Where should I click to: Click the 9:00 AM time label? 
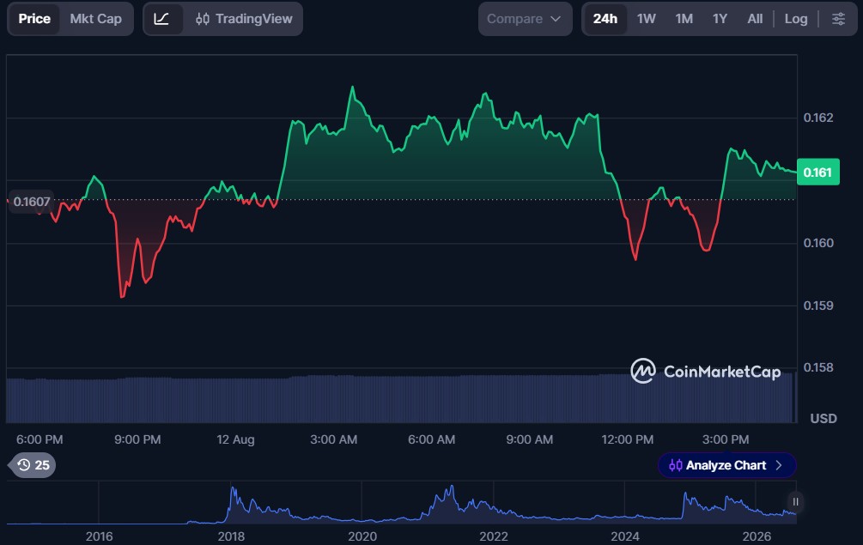[x=530, y=439]
